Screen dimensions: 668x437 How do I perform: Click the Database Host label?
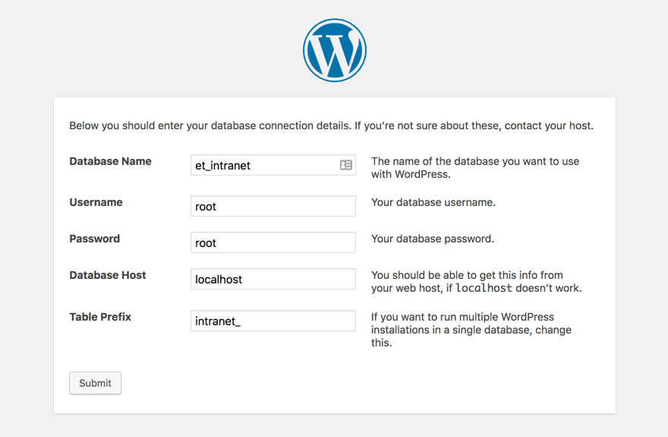click(x=107, y=275)
